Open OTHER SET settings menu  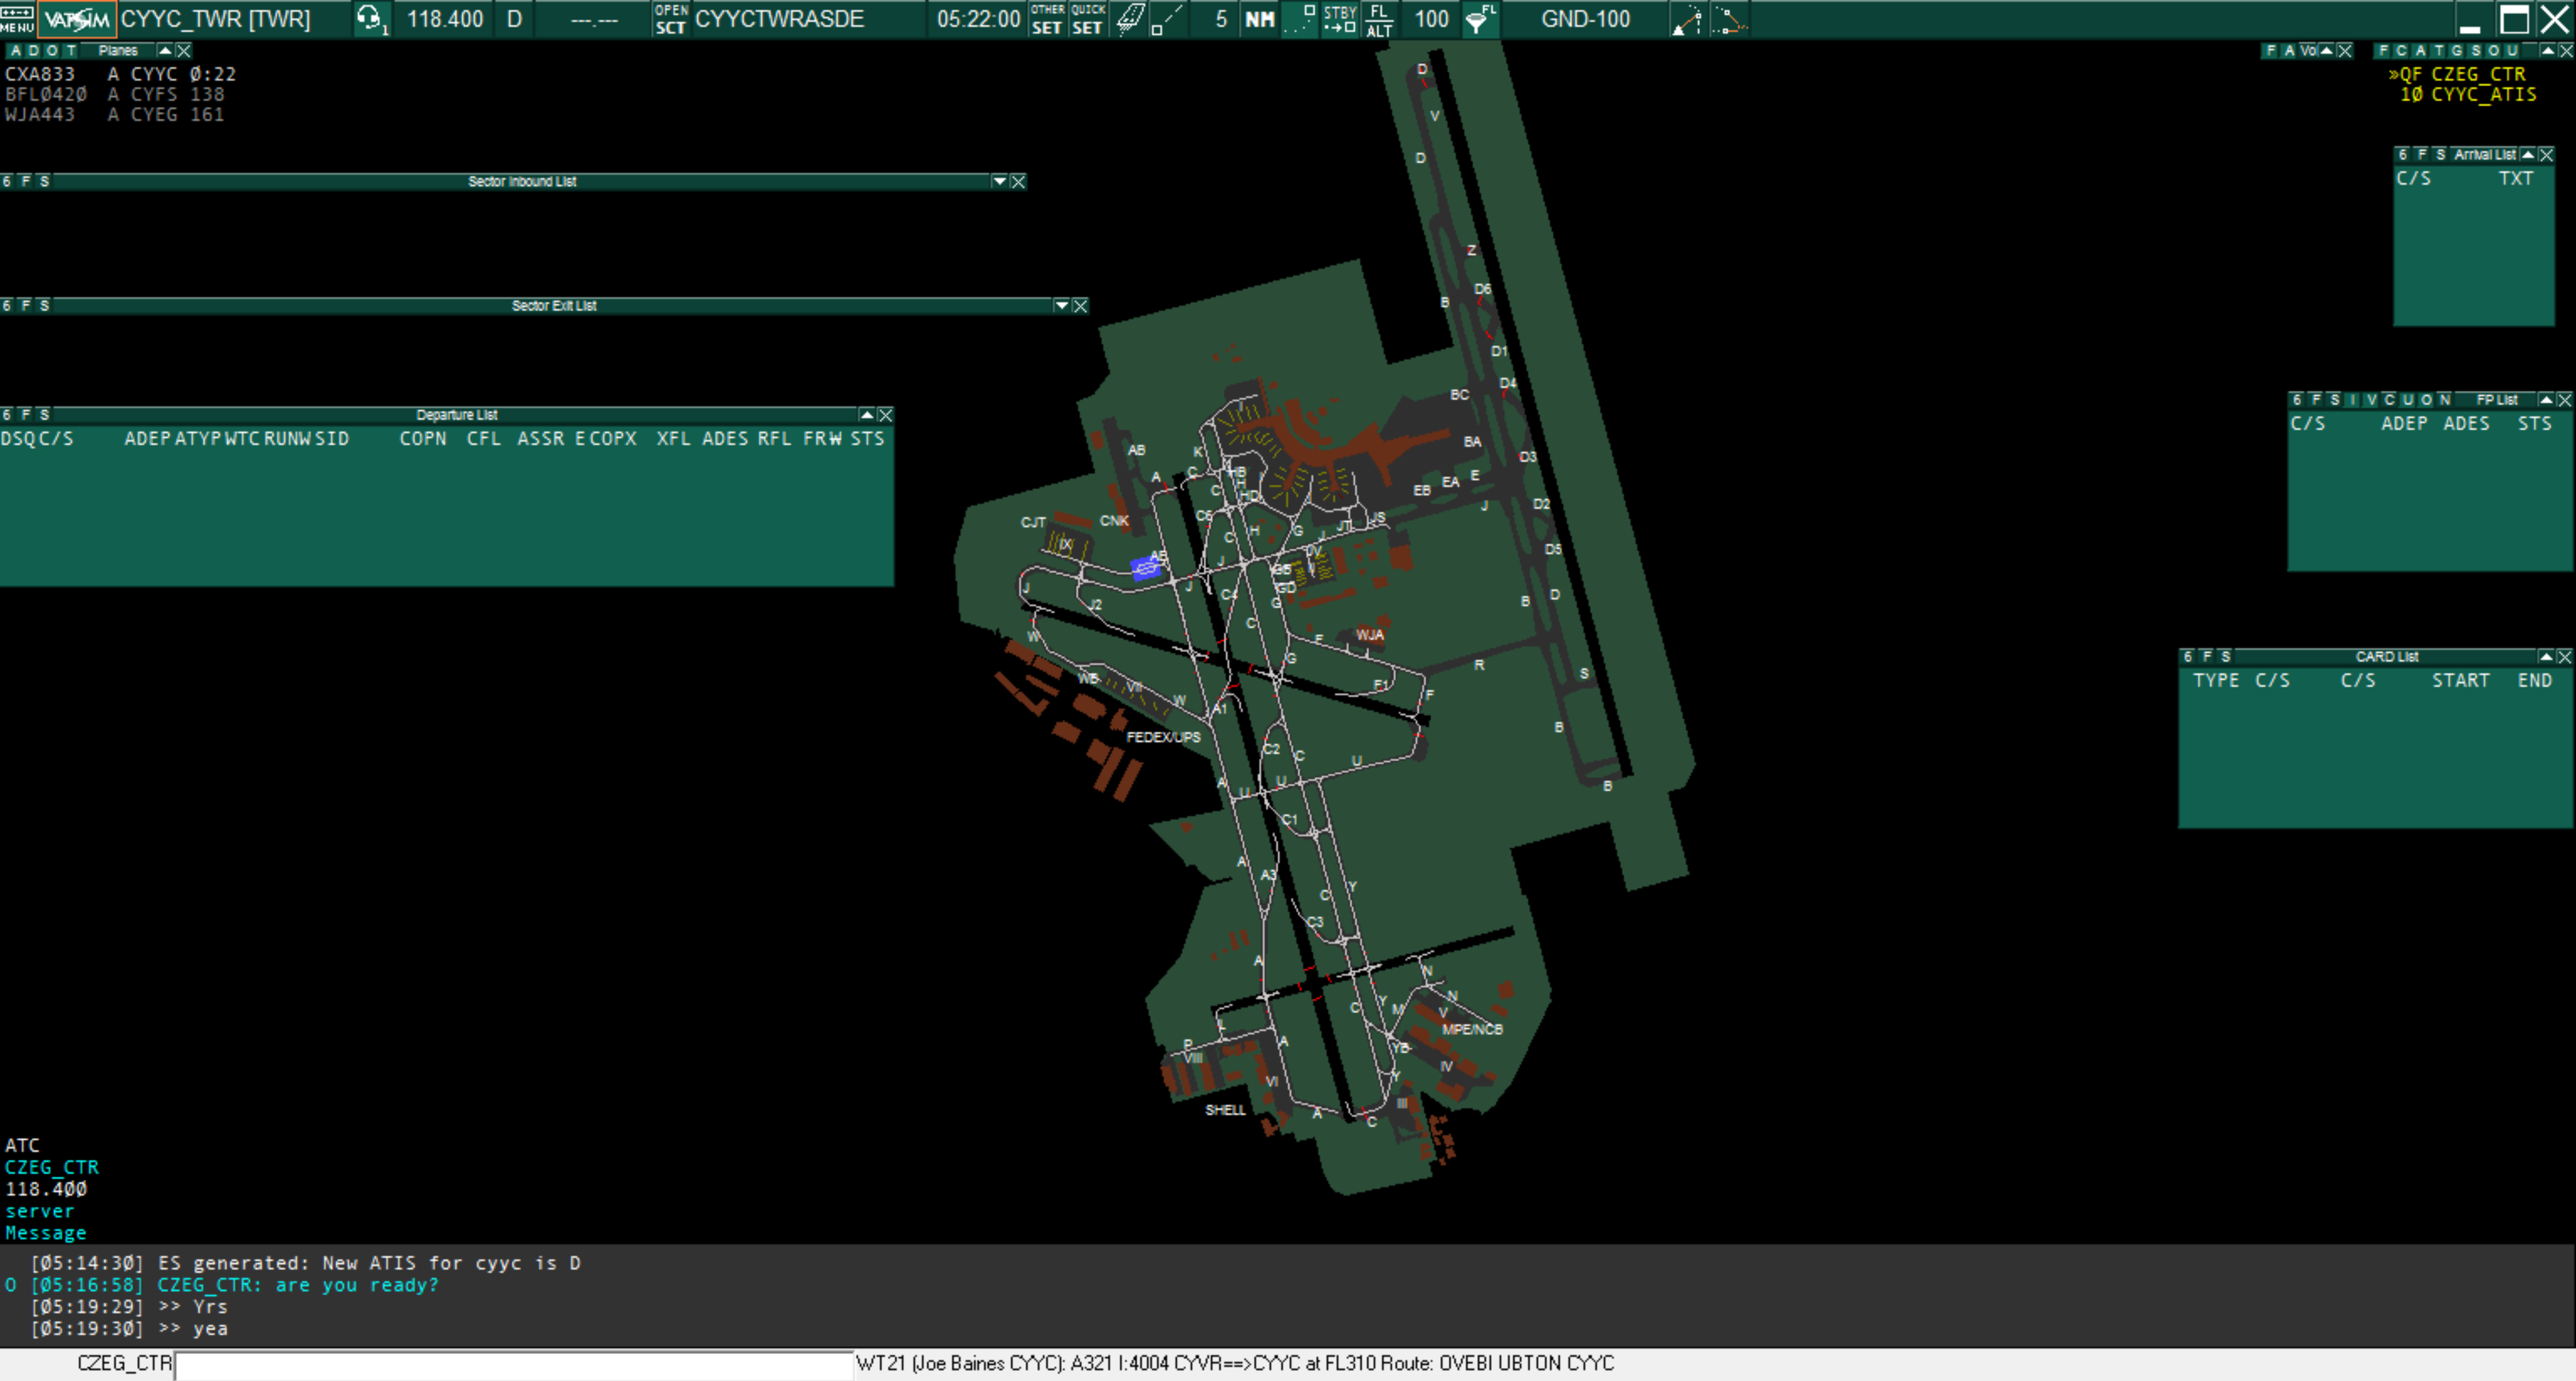pos(1047,19)
